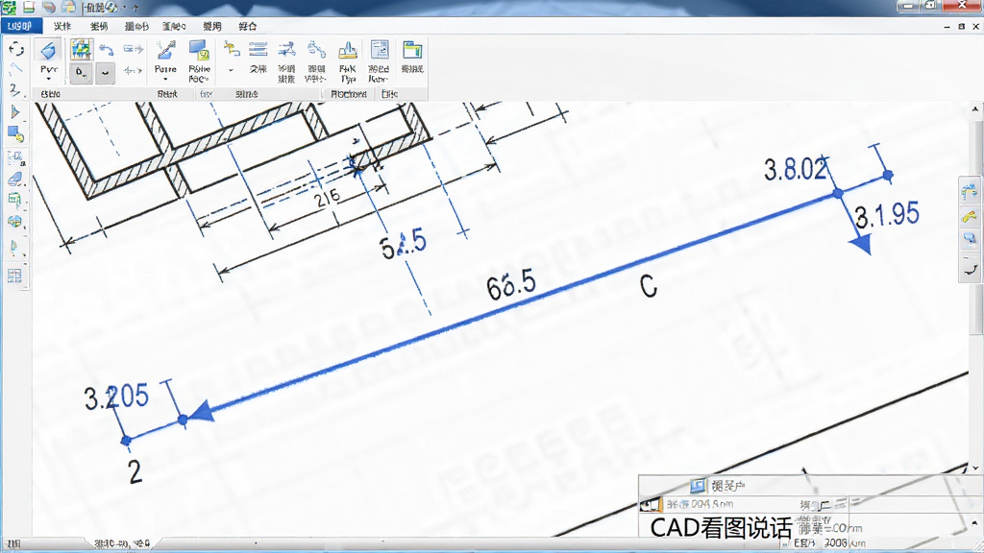Click the letter C label below the blue line
Image resolution: width=984 pixels, height=553 pixels.
click(649, 286)
